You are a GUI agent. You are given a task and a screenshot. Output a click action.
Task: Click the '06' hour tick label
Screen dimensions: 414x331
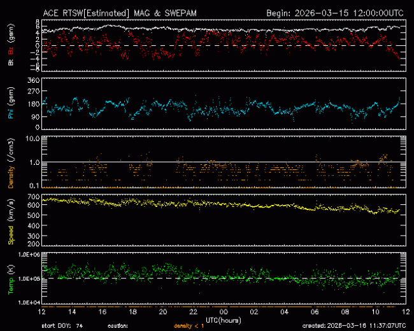coord(315,312)
